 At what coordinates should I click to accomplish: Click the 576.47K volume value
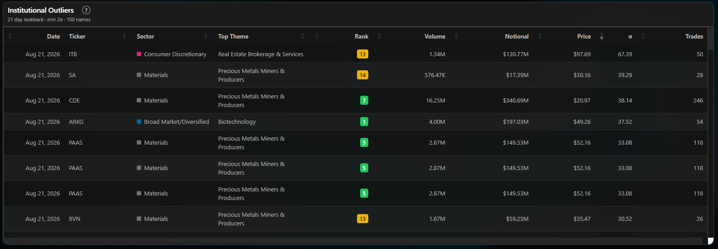[435, 75]
